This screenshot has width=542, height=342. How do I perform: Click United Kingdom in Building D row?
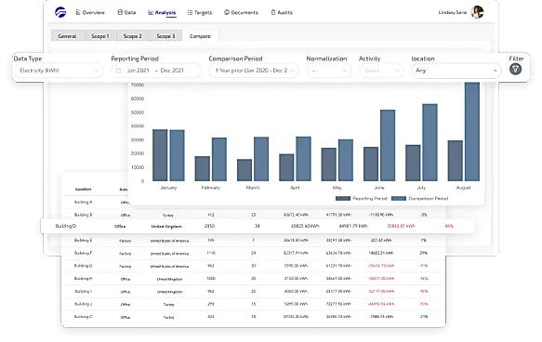coord(166,226)
